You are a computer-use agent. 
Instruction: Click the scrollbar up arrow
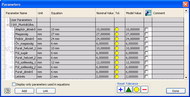click(x=186, y=11)
